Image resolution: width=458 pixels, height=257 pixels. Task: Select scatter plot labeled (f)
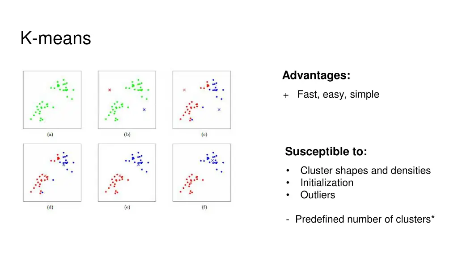pyautogui.click(x=202, y=173)
